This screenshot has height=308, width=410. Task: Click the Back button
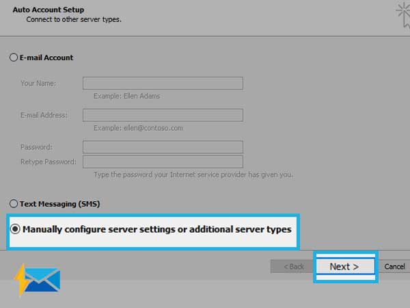point(292,267)
